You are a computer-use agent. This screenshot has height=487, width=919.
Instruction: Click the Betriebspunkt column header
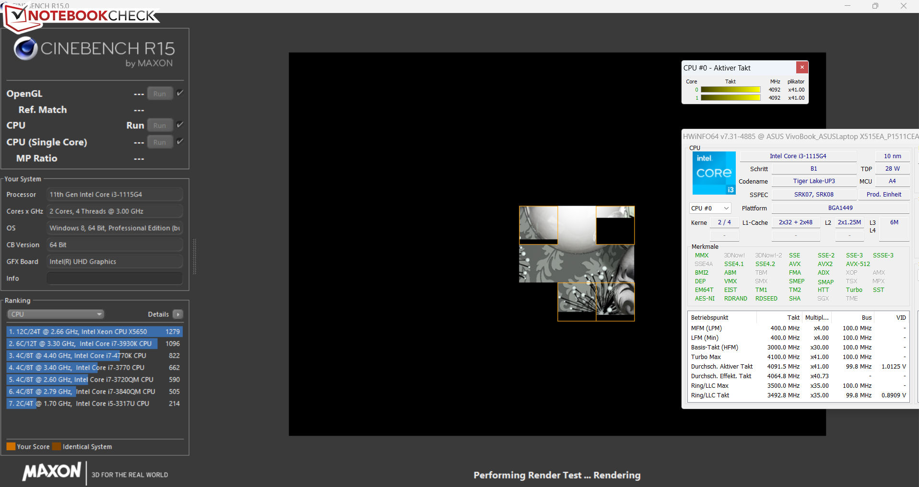(x=722, y=317)
